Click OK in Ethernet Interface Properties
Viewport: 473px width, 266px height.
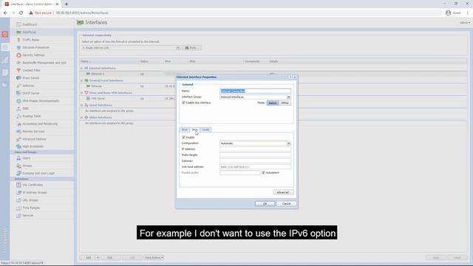coord(265,204)
